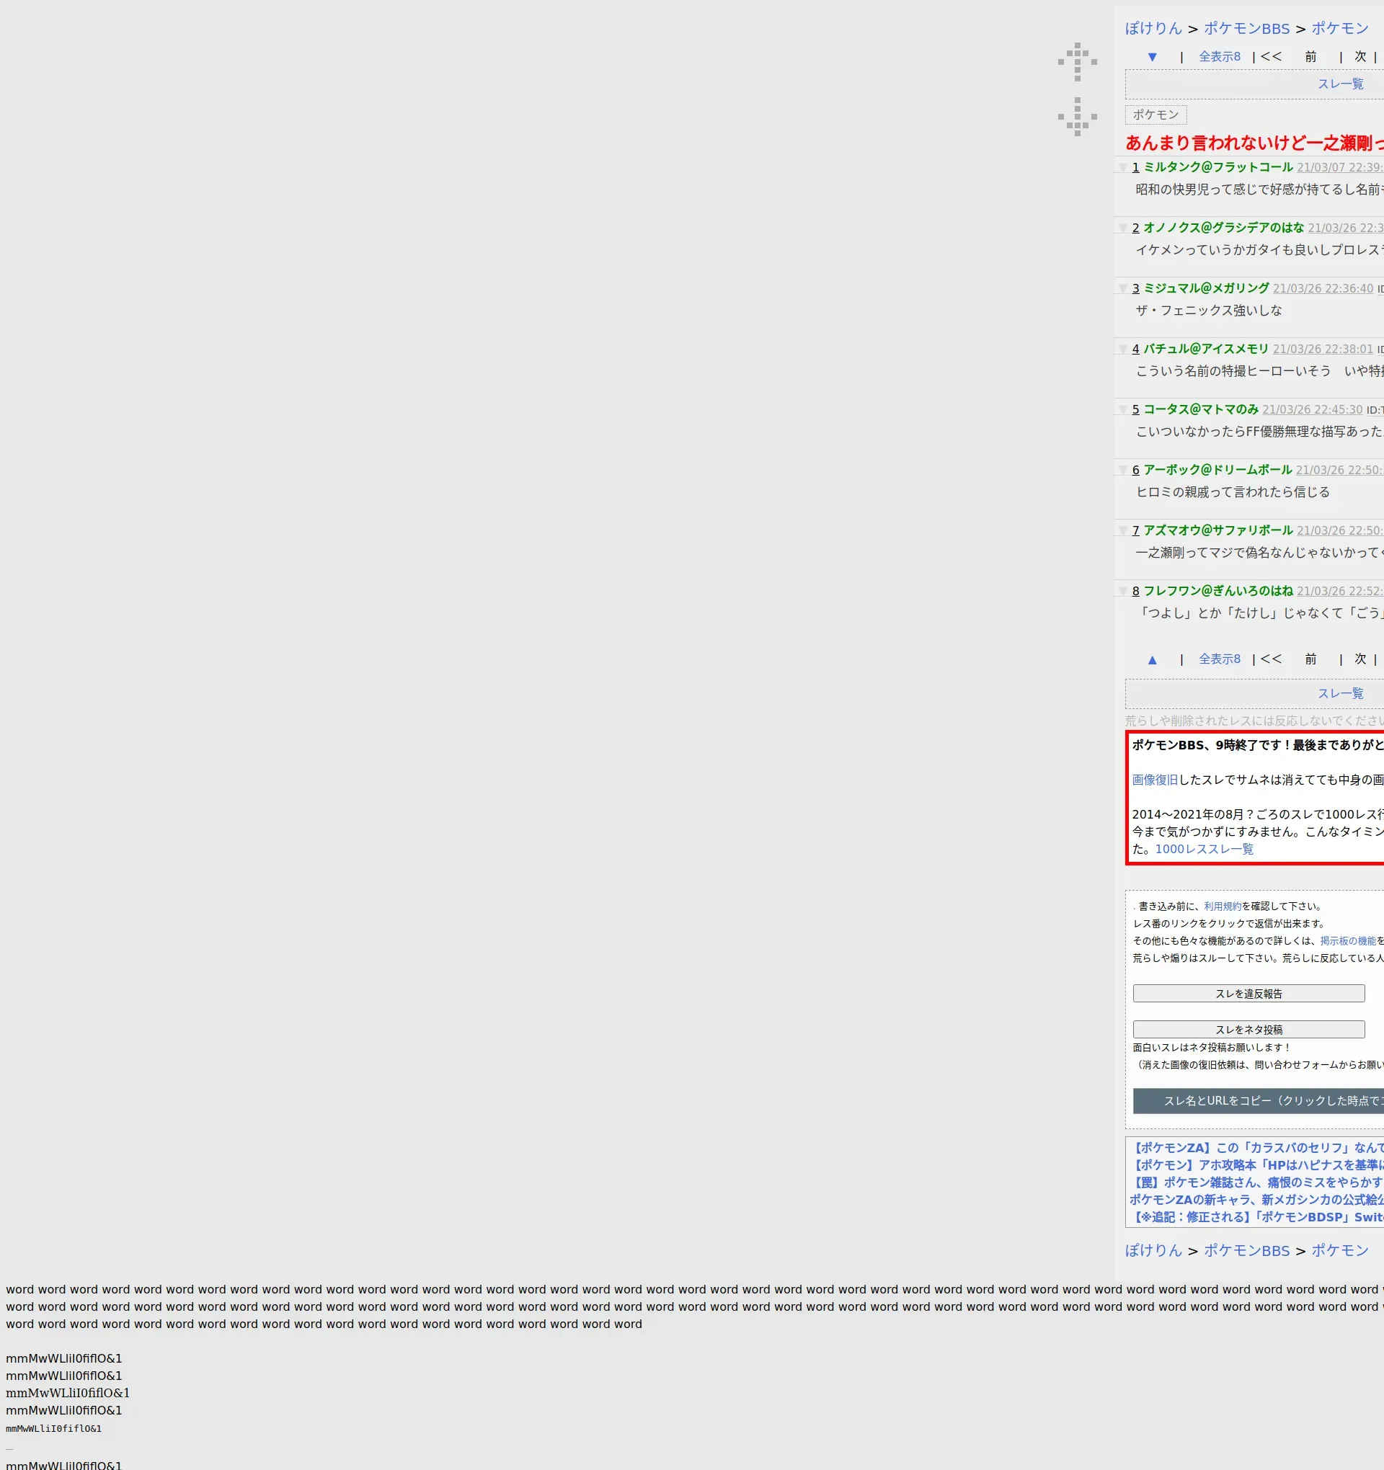Image resolution: width=1384 pixels, height=1470 pixels.
Task: Click the スレ名とURLをコピー button
Action: 1258,1101
